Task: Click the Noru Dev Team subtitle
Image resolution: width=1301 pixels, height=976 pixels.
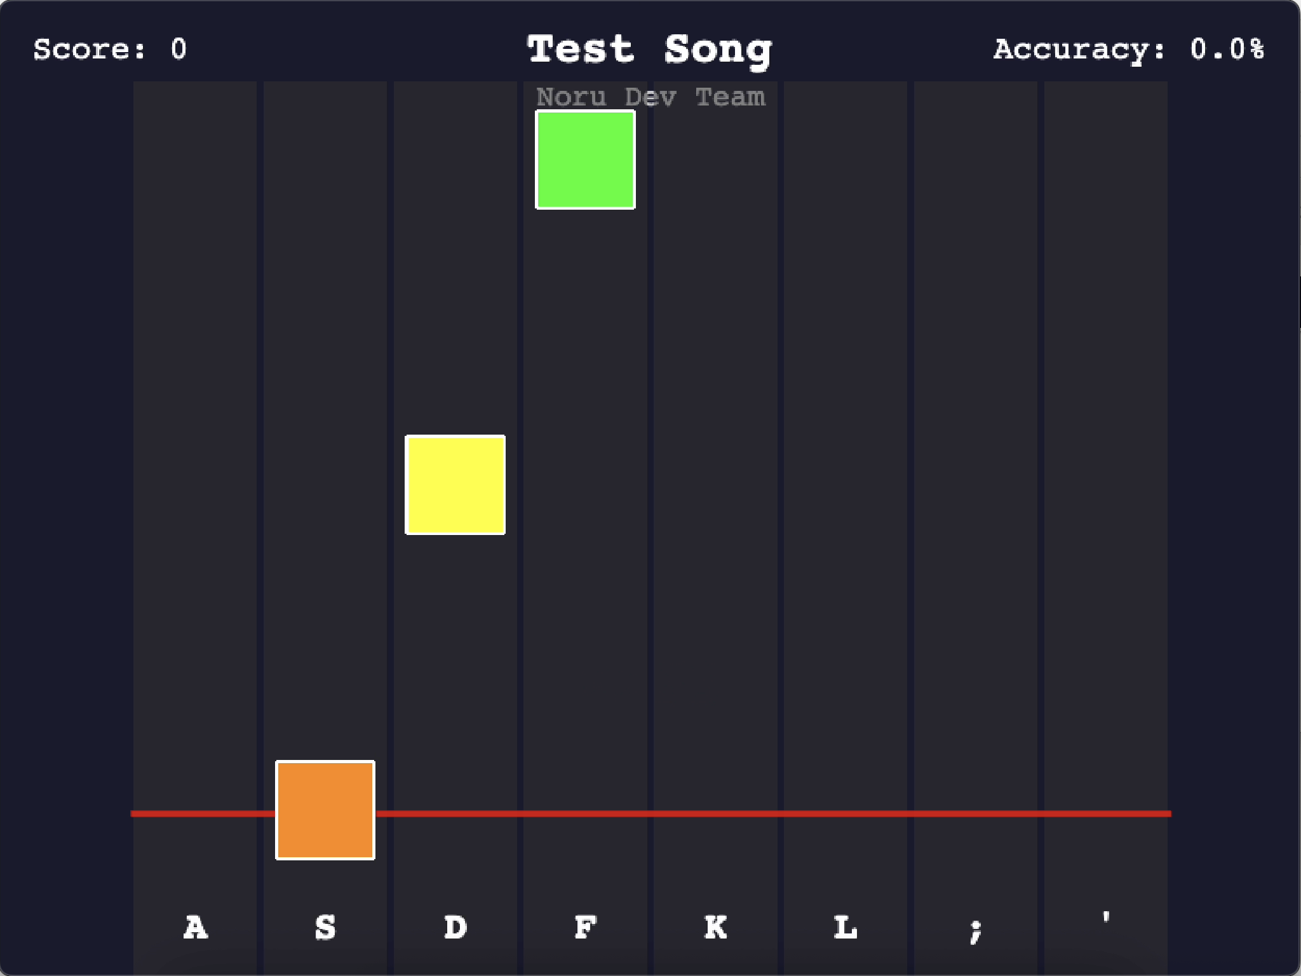Action: (650, 97)
